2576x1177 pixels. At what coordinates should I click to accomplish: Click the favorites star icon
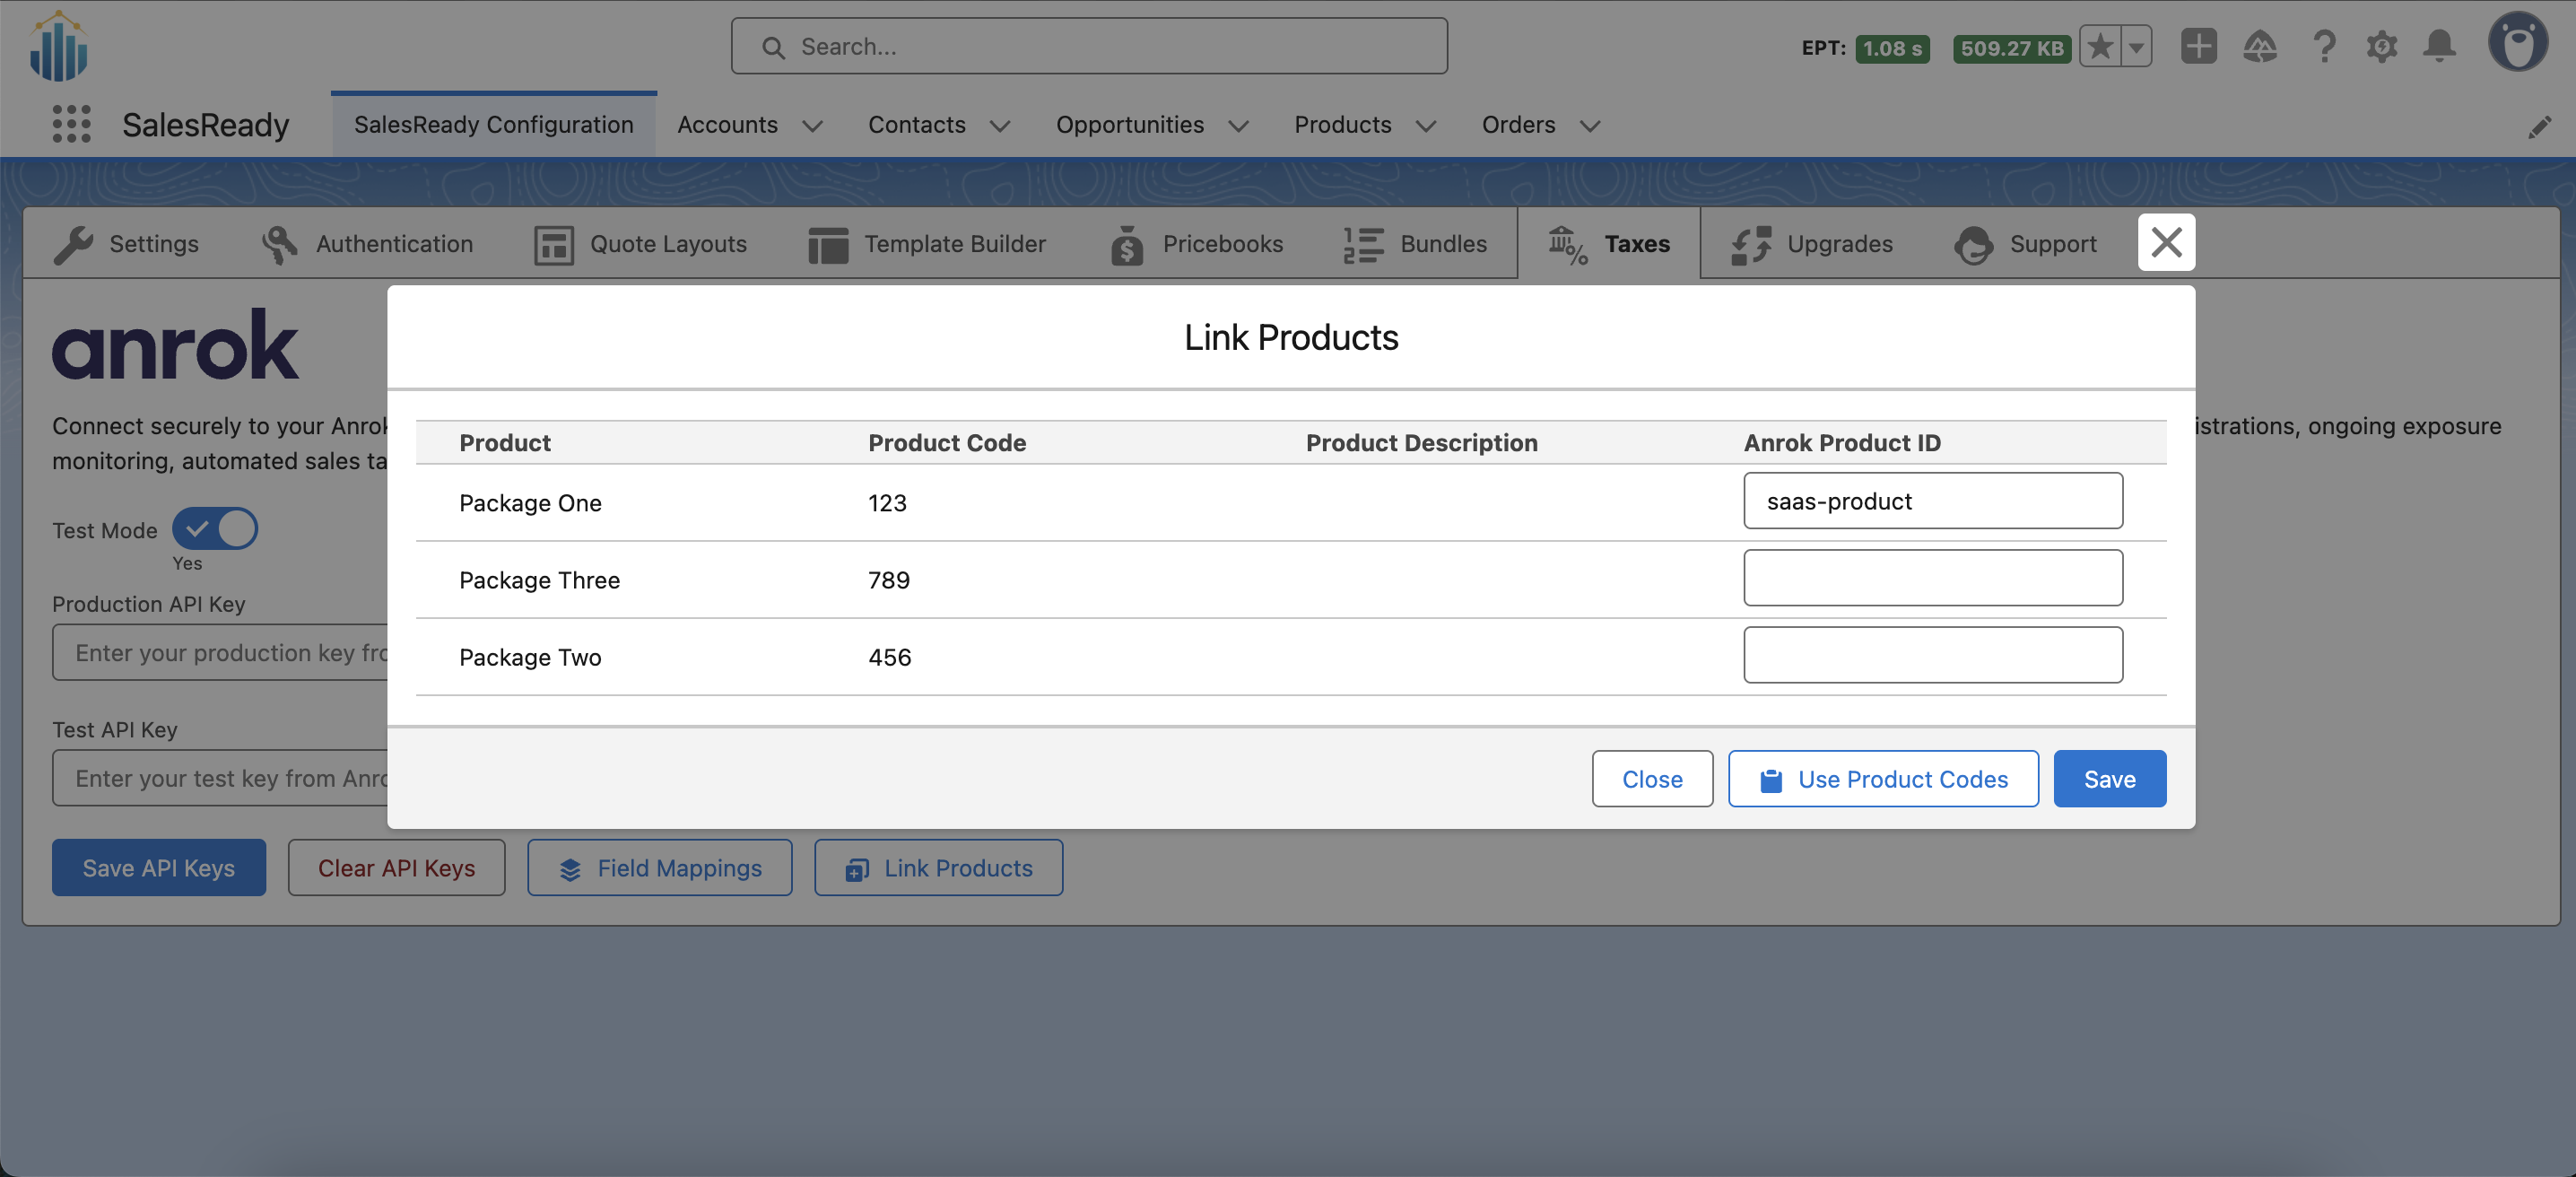[2100, 46]
